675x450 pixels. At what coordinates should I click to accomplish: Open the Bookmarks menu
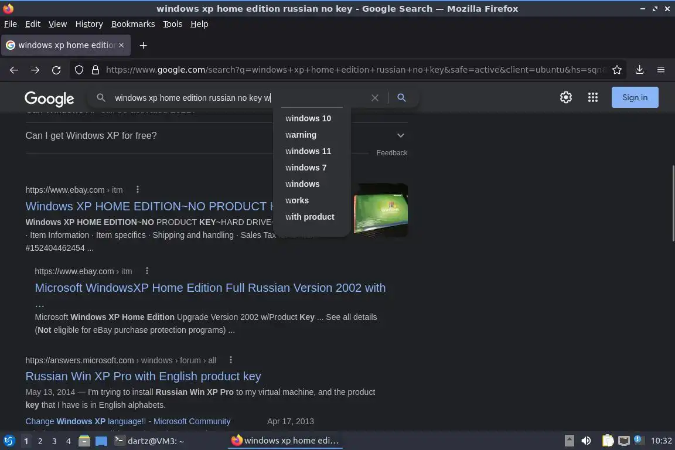click(x=133, y=24)
